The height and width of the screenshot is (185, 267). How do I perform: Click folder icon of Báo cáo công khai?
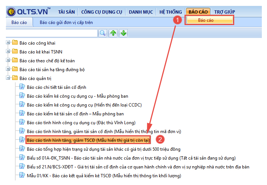click(15, 42)
